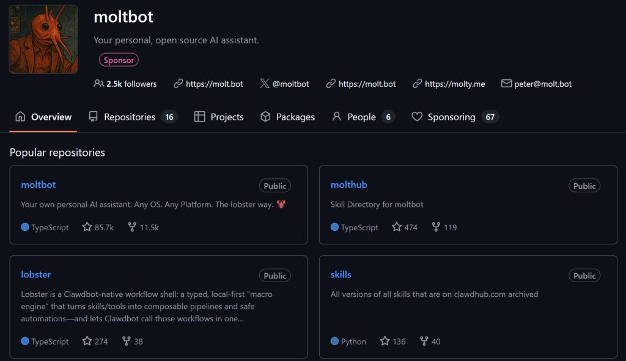Screen dimensions: 626x361
Task: Open the @moltbot X profile link
Action: (290, 84)
